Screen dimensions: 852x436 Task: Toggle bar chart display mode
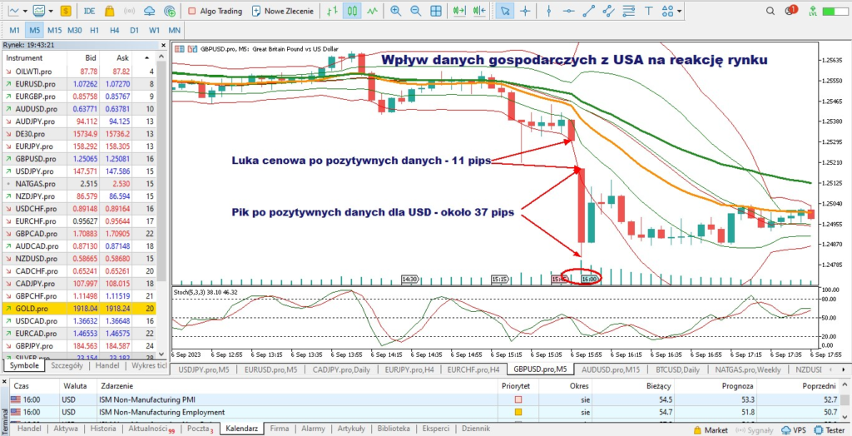point(332,11)
